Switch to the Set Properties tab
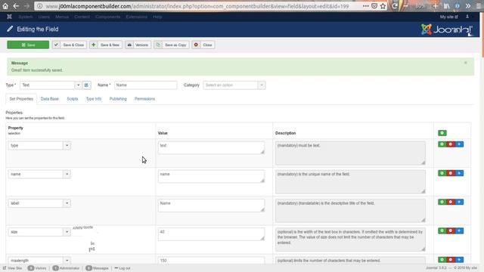484x272 pixels. [21, 99]
